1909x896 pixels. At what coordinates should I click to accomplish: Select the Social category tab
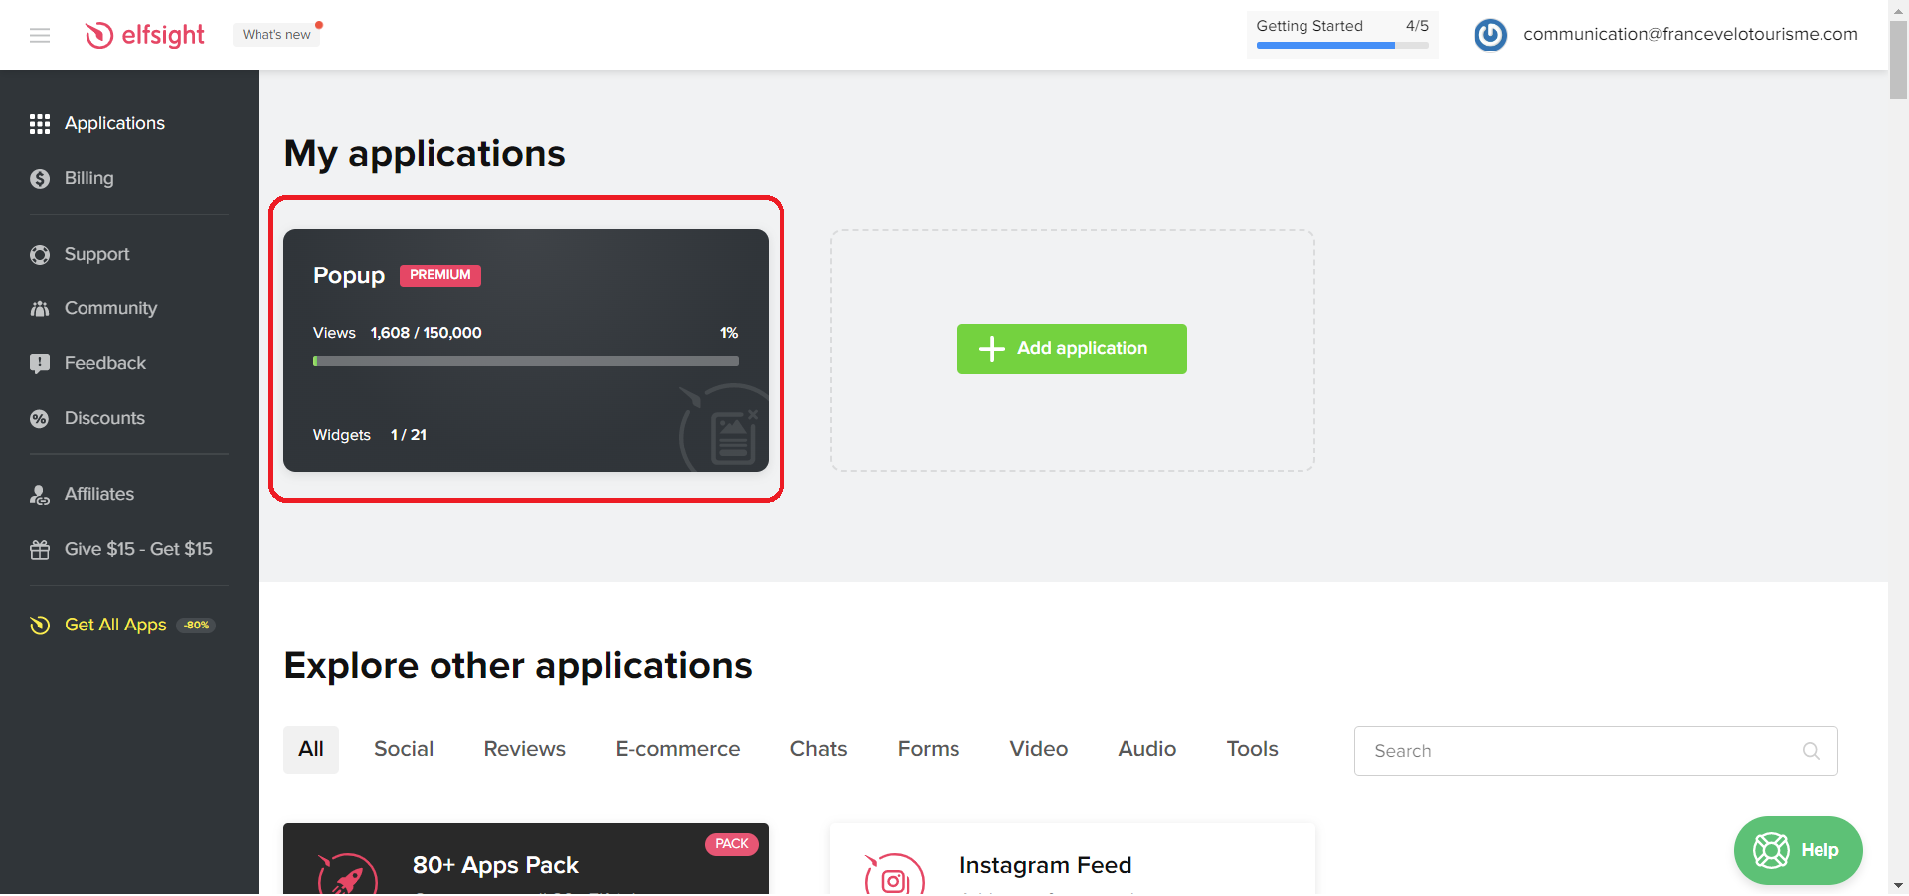[404, 750]
